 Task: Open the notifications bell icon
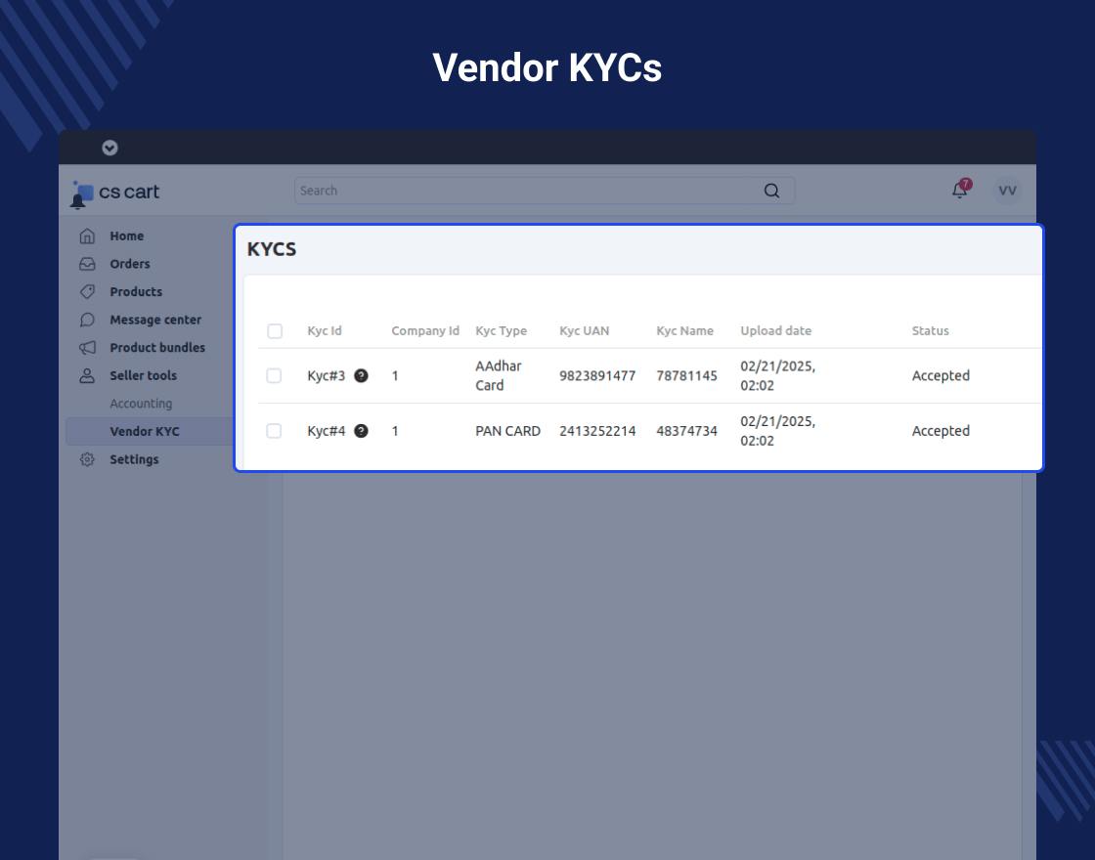pyautogui.click(x=960, y=190)
